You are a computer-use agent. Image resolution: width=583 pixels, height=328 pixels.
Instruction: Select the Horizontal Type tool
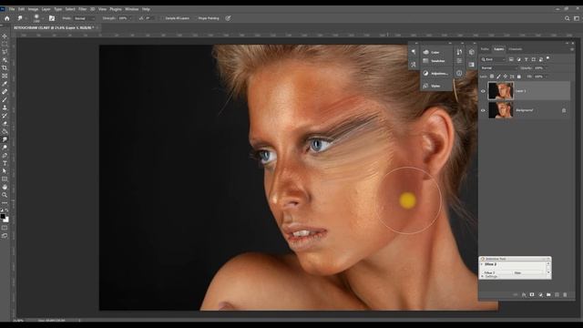[x=5, y=163]
